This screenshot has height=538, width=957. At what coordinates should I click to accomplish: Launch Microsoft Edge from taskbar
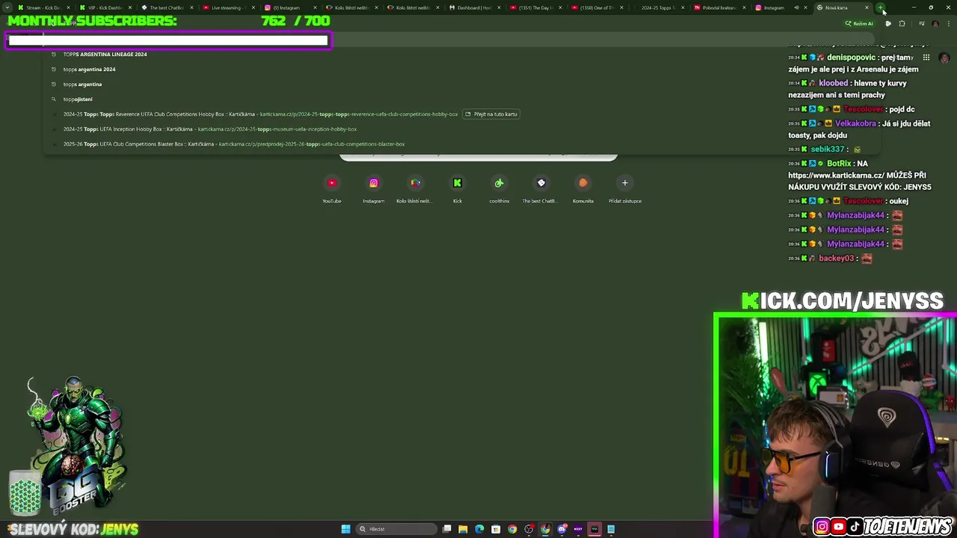point(479,529)
